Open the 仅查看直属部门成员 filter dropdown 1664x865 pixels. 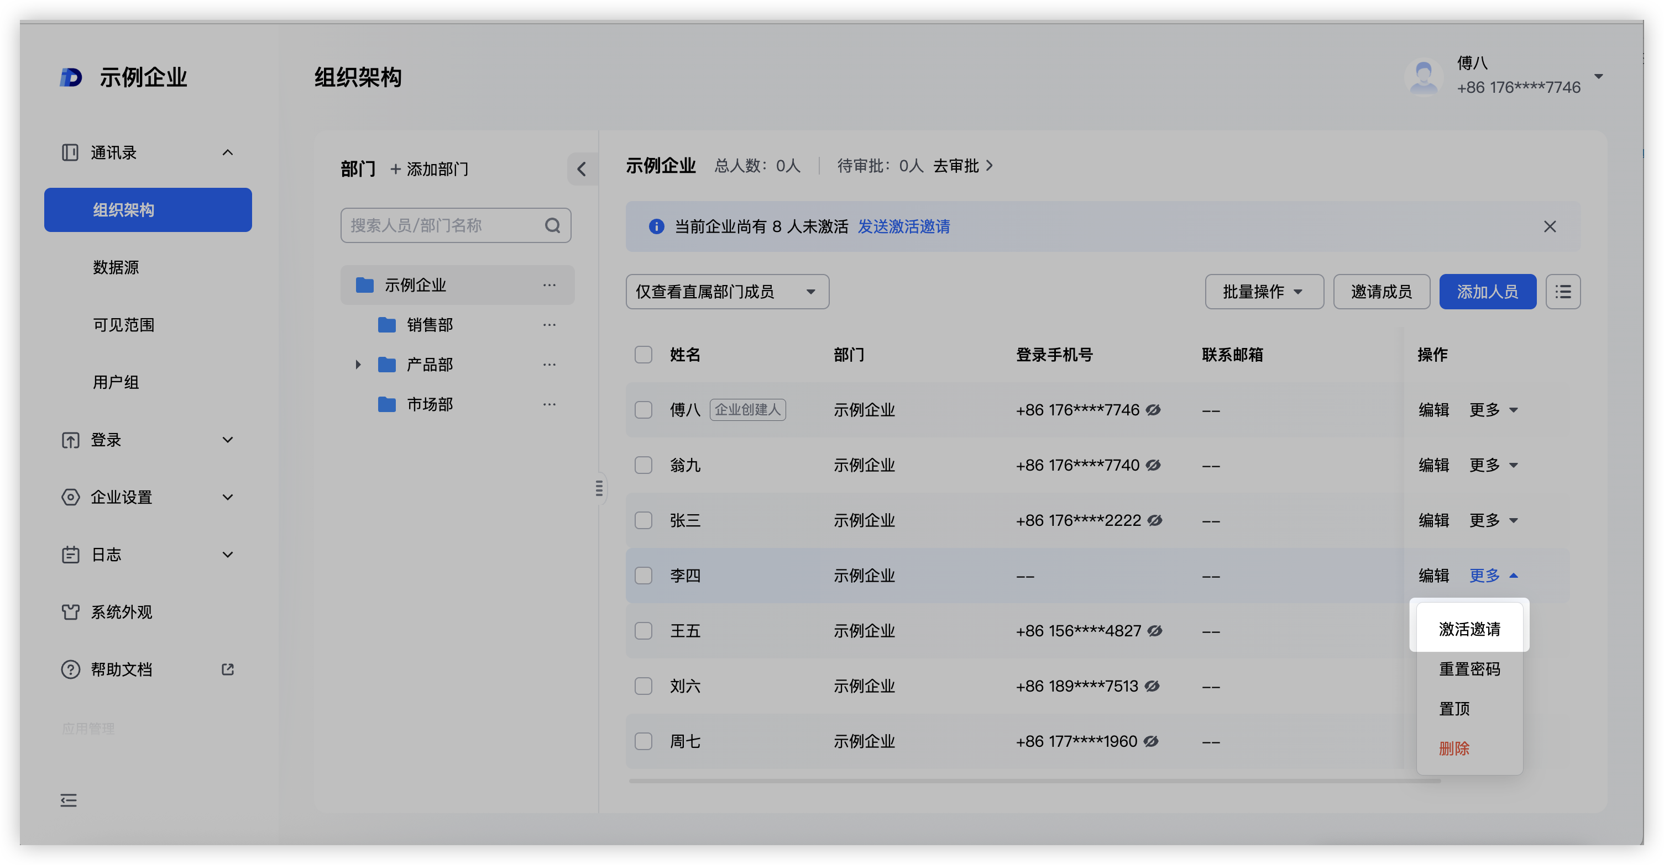click(x=727, y=292)
